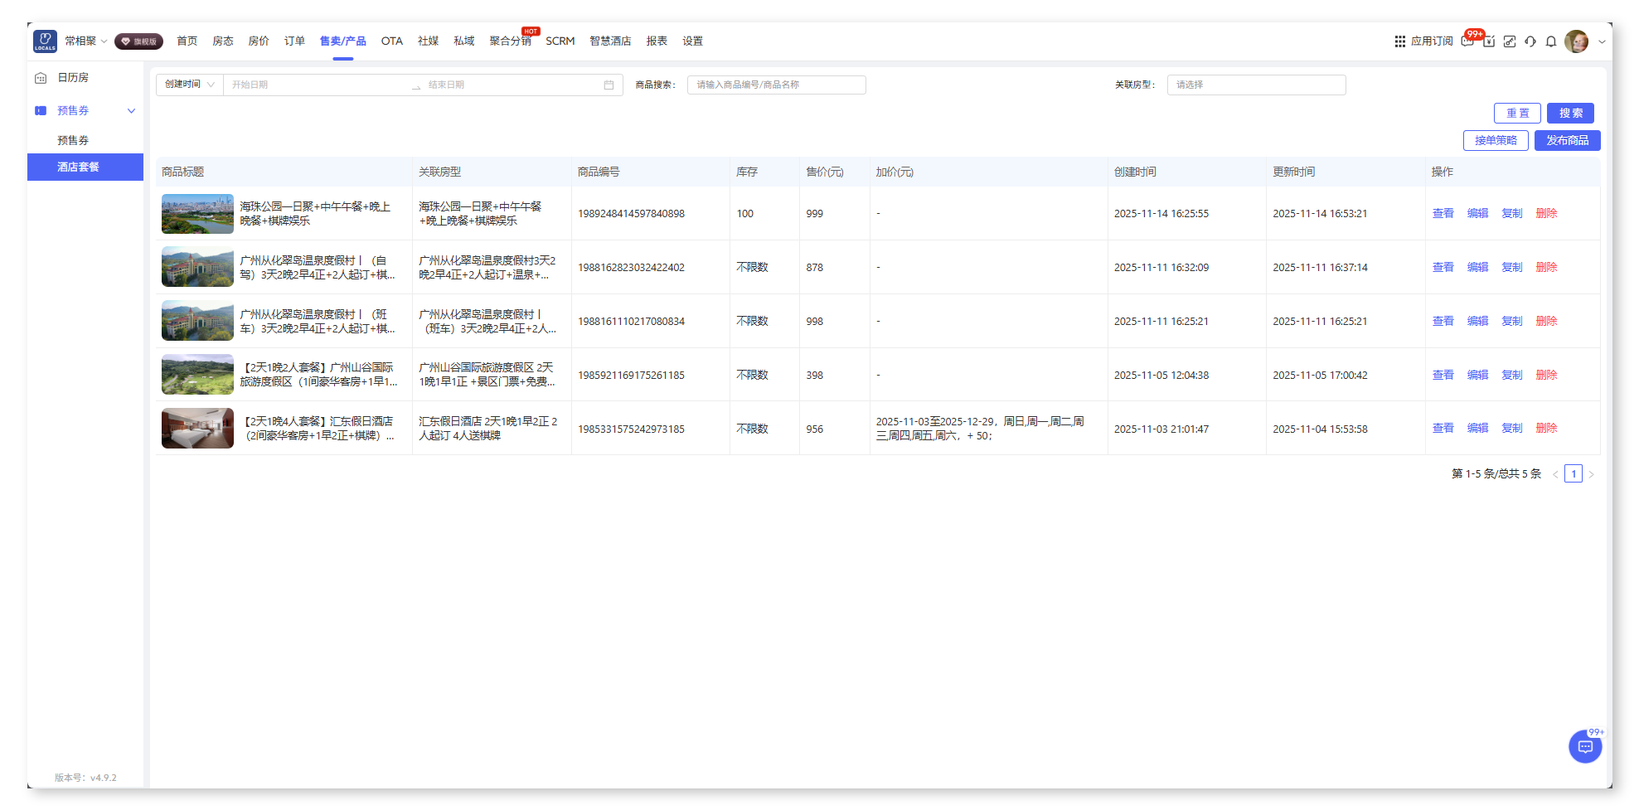Open notifications bell icon
This screenshot has height=810, width=1639.
click(1551, 41)
